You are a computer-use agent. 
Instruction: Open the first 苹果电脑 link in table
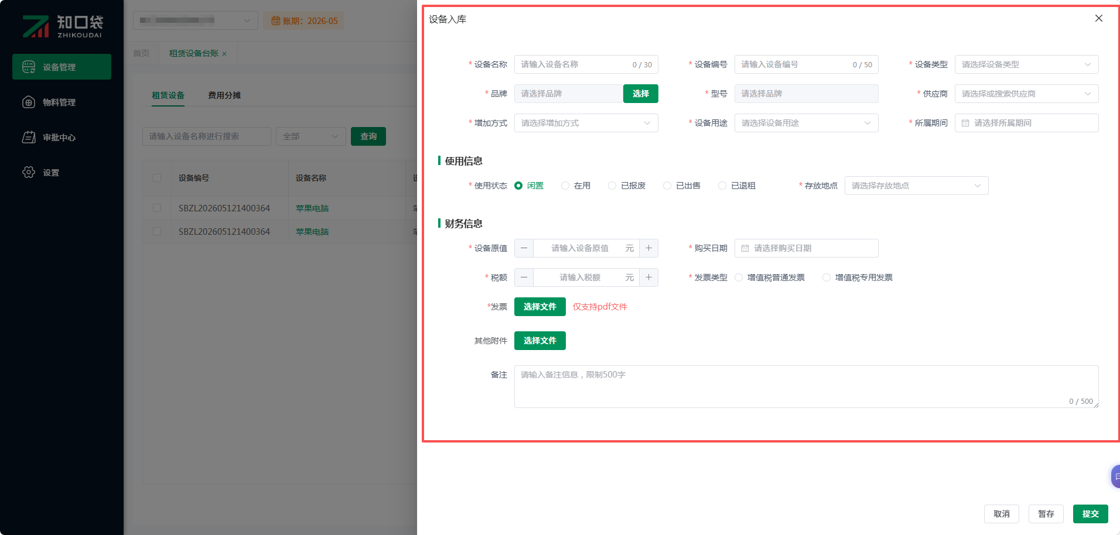(x=312, y=208)
